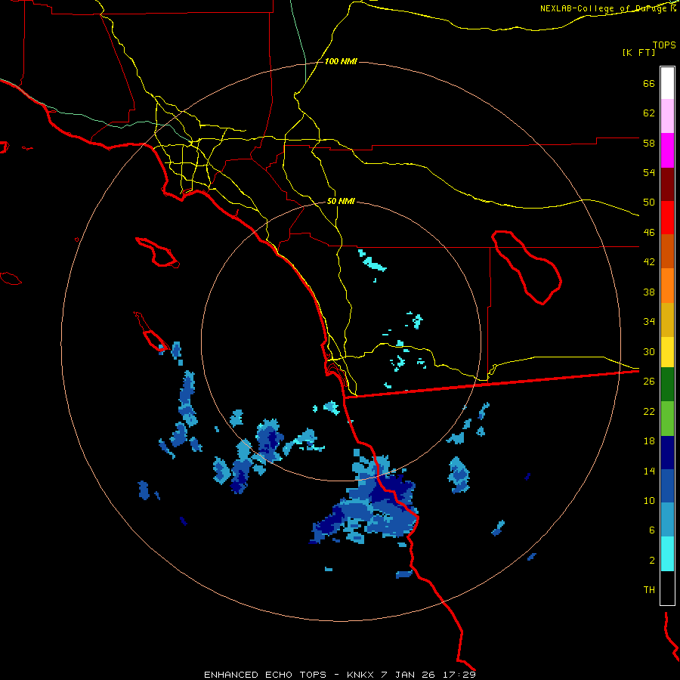
Task: Select the light pink legend color block
Action: [x=667, y=116]
